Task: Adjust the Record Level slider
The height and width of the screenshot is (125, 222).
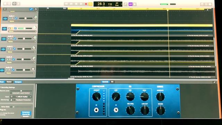Action: [21, 91]
